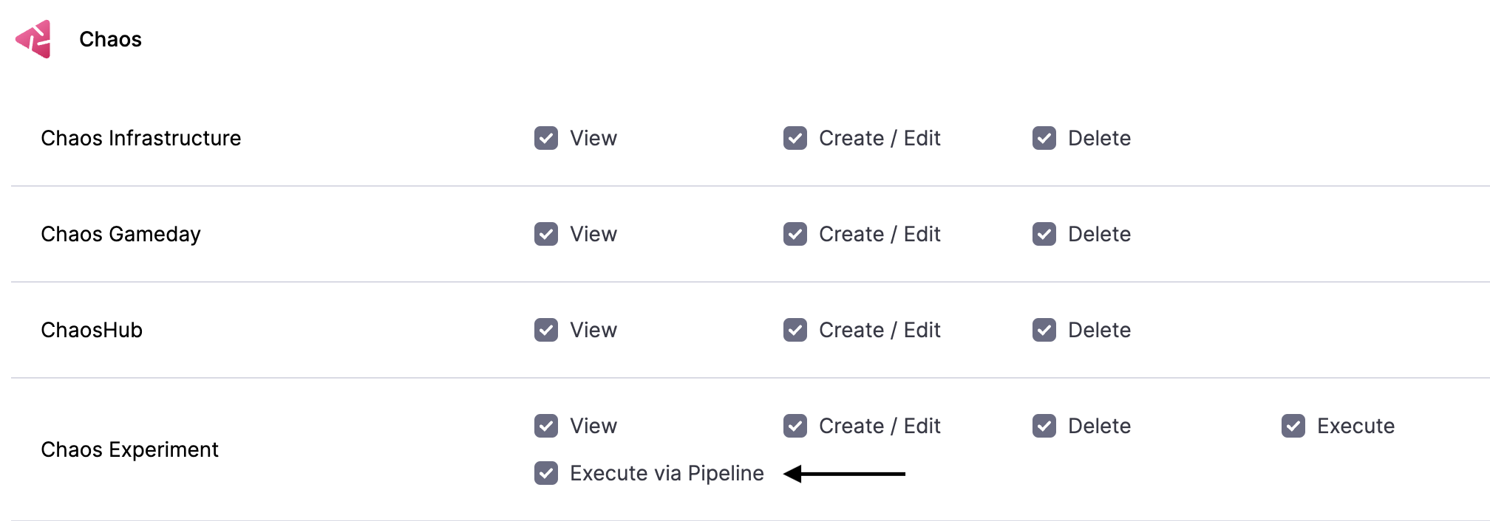Toggle Create / Edit for Chaos Infrastructure
1490x521 pixels.
795,138
